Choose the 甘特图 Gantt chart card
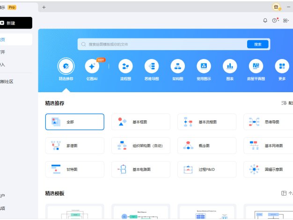293x220 pixels. point(75,169)
